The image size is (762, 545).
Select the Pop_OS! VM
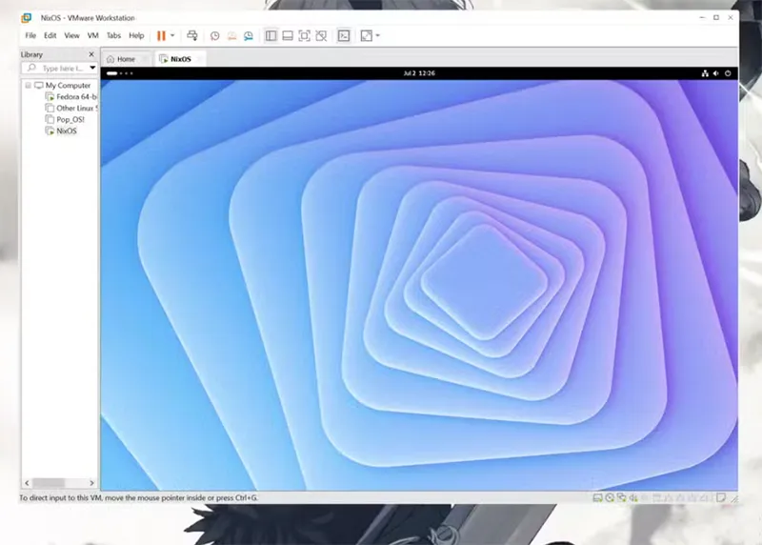[70, 120]
